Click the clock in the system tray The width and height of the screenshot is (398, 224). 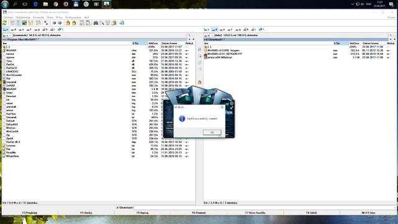pyautogui.click(x=380, y=4)
